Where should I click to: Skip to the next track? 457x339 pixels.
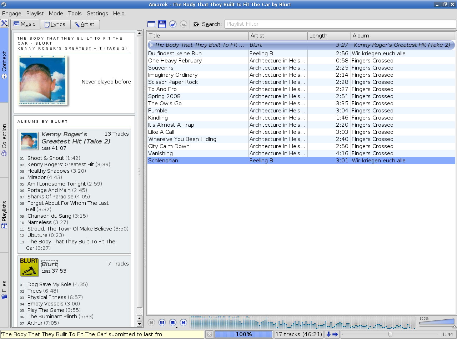(x=184, y=323)
